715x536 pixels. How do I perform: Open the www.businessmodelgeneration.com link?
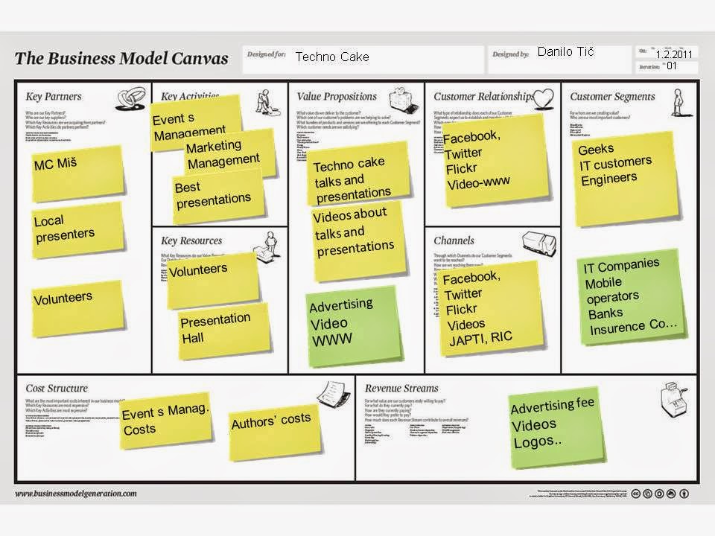tap(76, 494)
